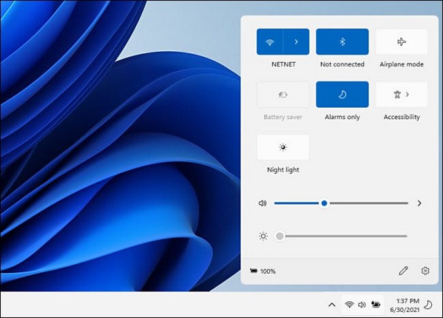Click the brightness sun icon
This screenshot has height=318, width=443.
tap(263, 236)
